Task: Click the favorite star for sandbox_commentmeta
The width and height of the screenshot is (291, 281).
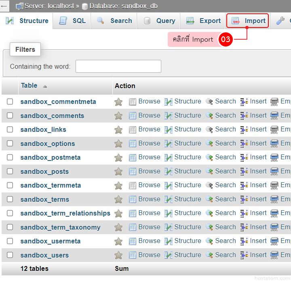Action: pos(118,102)
